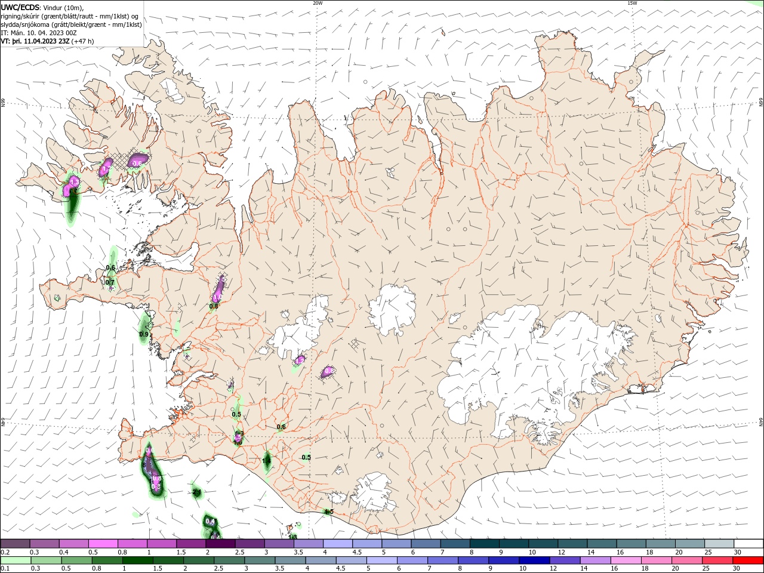Click the purple snow blob labeled 0.6 in the Westfjords
This screenshot has width=764, height=573.
click(138, 161)
